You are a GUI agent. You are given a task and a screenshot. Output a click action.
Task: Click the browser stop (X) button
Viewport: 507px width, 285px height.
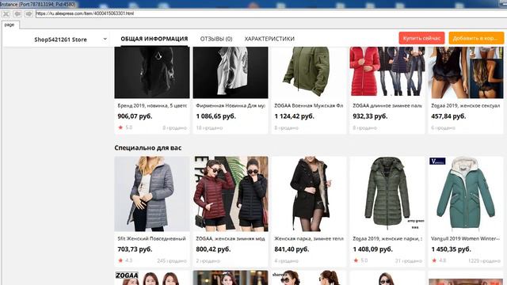tap(6, 14)
